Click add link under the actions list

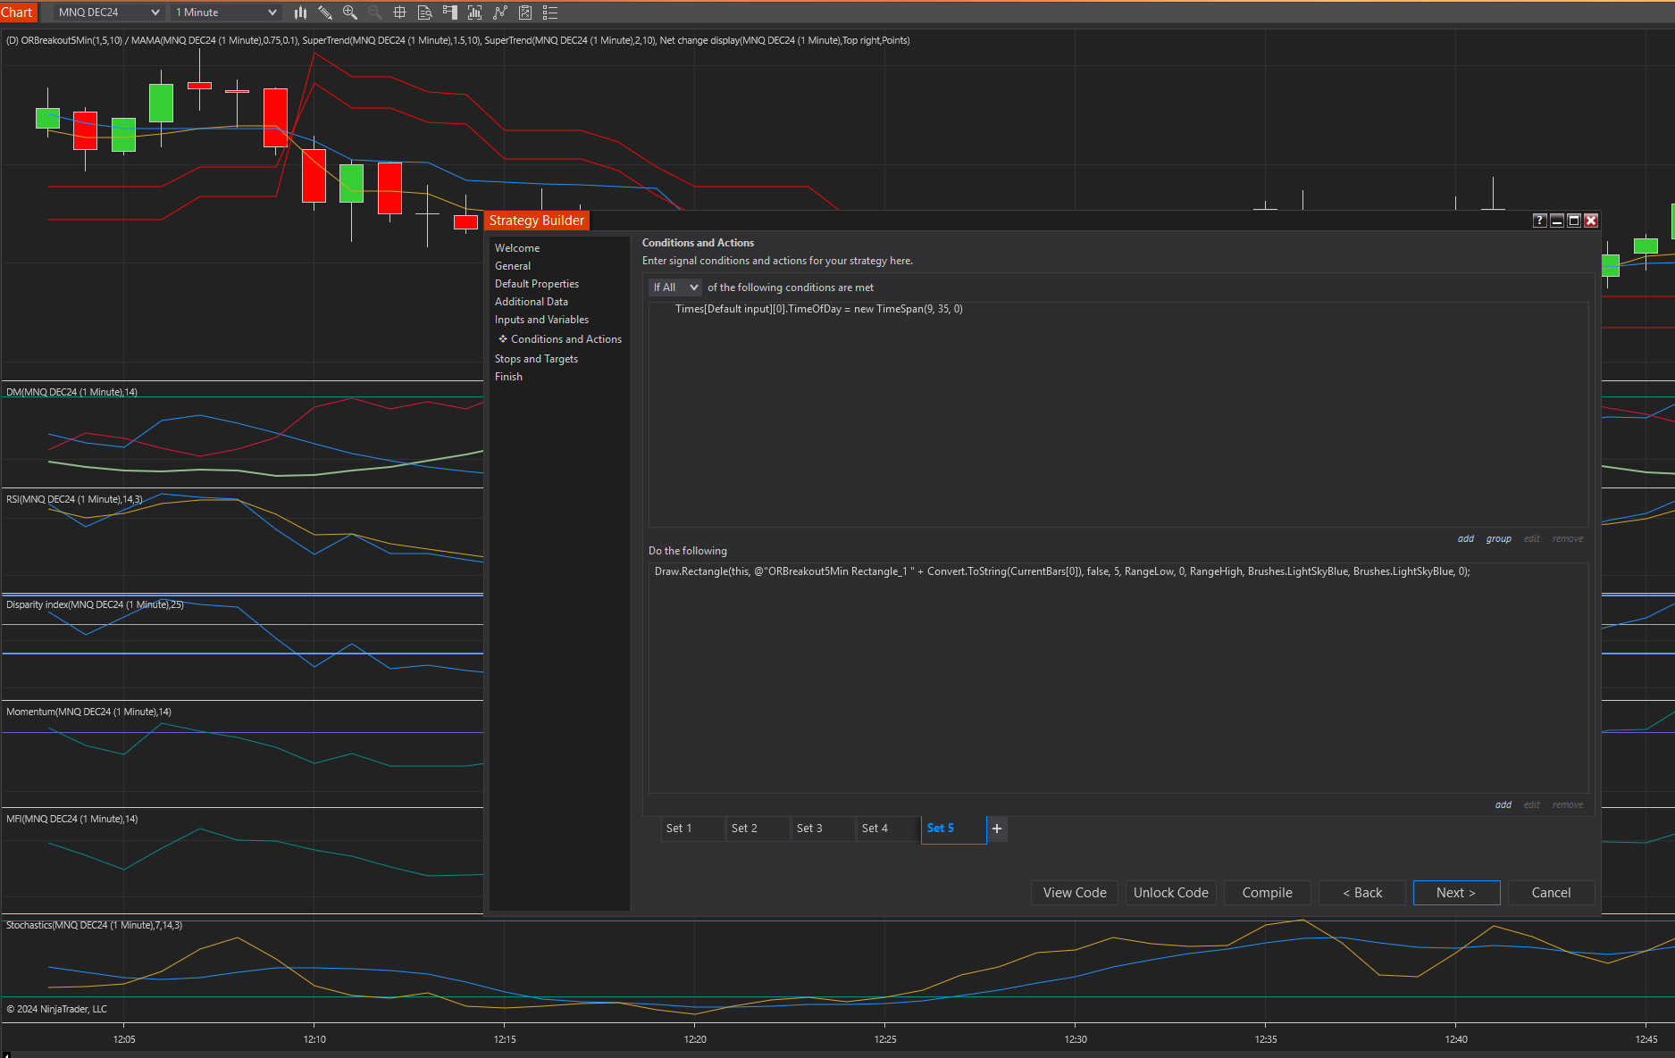click(x=1503, y=805)
